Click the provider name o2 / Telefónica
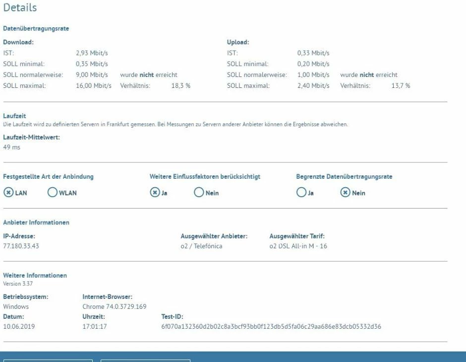The height and width of the screenshot is (362, 466). (x=201, y=246)
